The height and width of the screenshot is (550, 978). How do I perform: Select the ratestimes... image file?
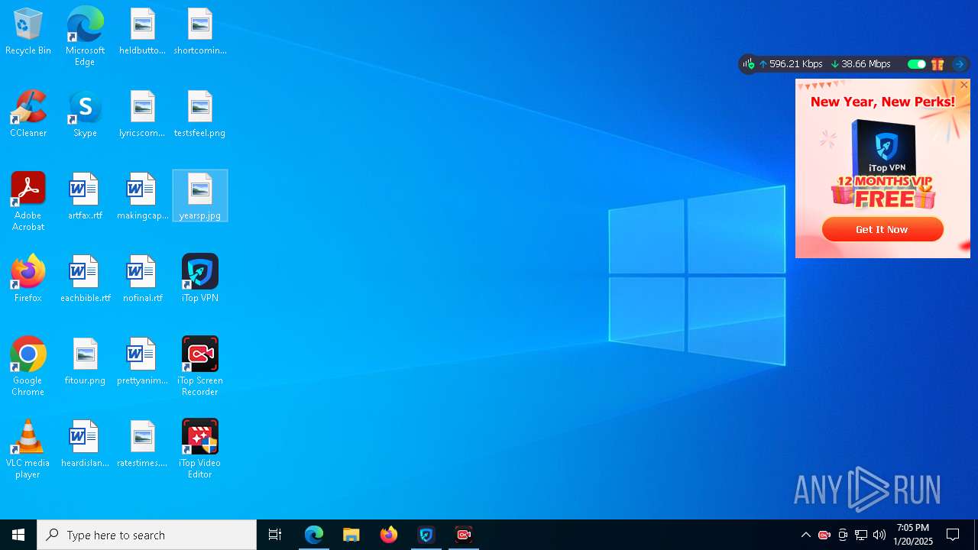click(143, 444)
